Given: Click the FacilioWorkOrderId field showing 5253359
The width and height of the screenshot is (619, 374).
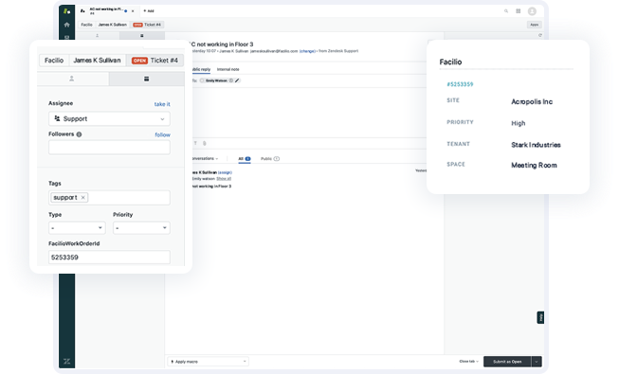Looking at the screenshot, I should pyautogui.click(x=109, y=258).
